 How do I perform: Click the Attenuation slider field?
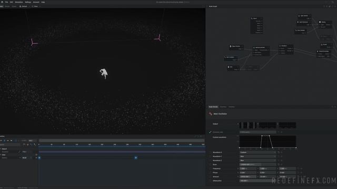click(x=257, y=181)
